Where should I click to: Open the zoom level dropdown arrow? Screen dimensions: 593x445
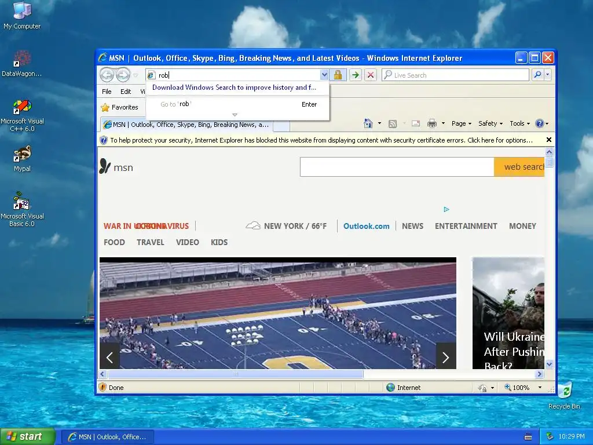[540, 388]
